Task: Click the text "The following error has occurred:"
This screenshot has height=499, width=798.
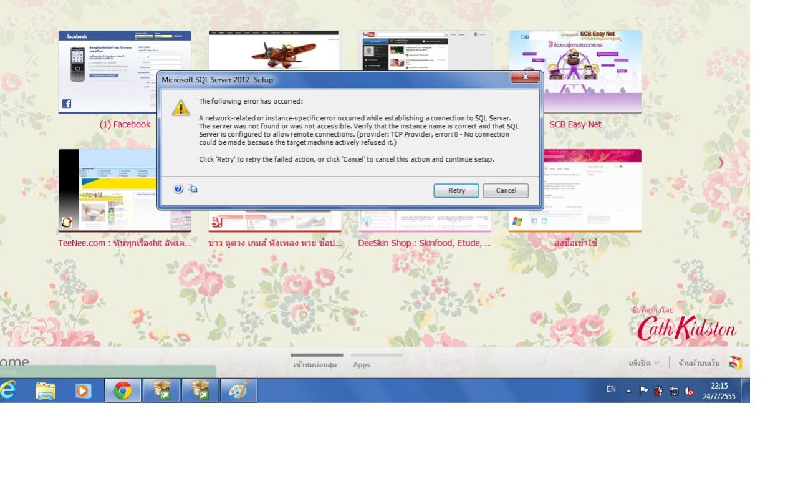Action: [x=251, y=101]
